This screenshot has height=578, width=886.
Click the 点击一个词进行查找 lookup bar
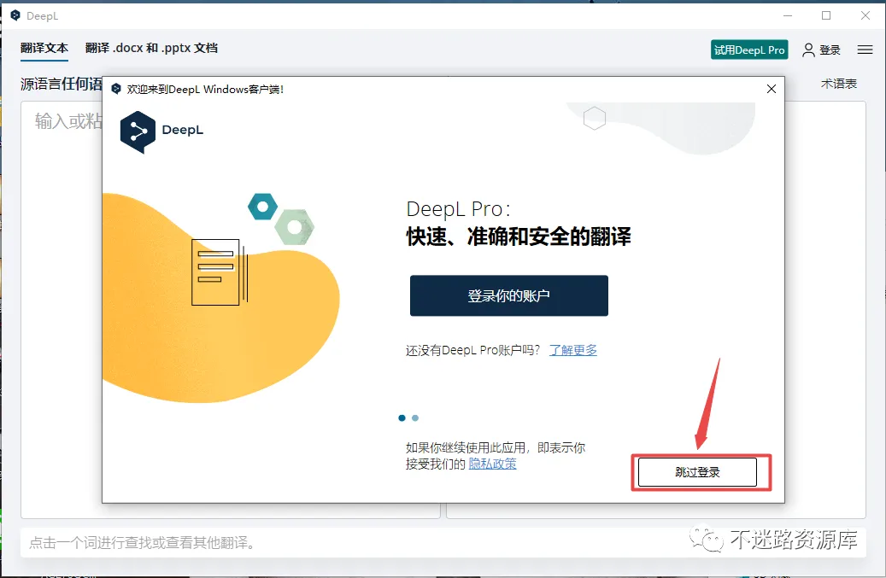click(443, 542)
